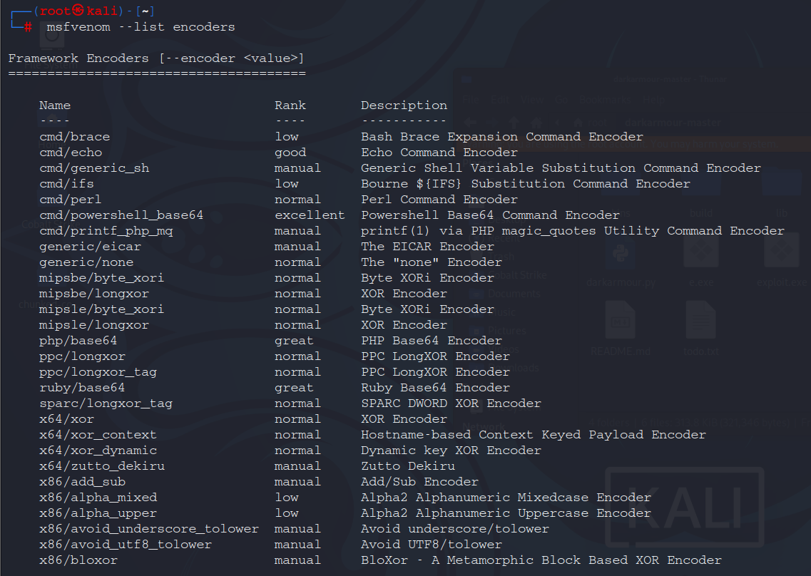Click the sparc/longxor_tag encoder name

(106, 403)
